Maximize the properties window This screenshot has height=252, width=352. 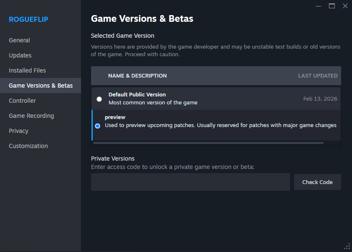pyautogui.click(x=332, y=6)
